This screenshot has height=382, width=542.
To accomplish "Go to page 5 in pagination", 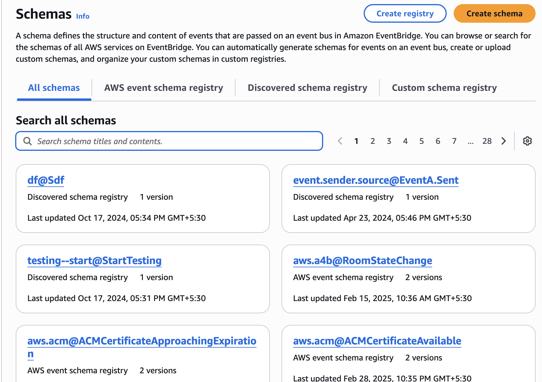I will pos(421,141).
